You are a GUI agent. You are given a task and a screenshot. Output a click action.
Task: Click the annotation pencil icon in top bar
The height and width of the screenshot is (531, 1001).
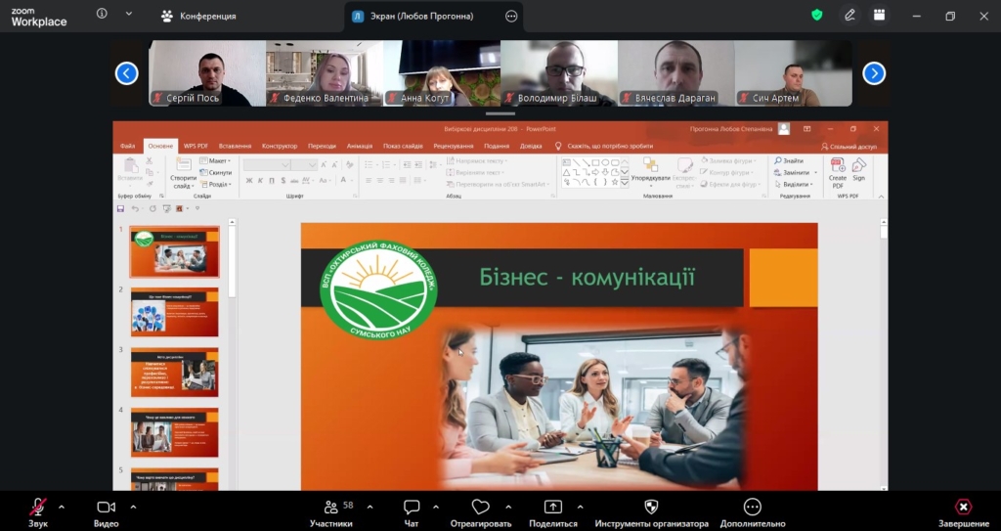(850, 15)
